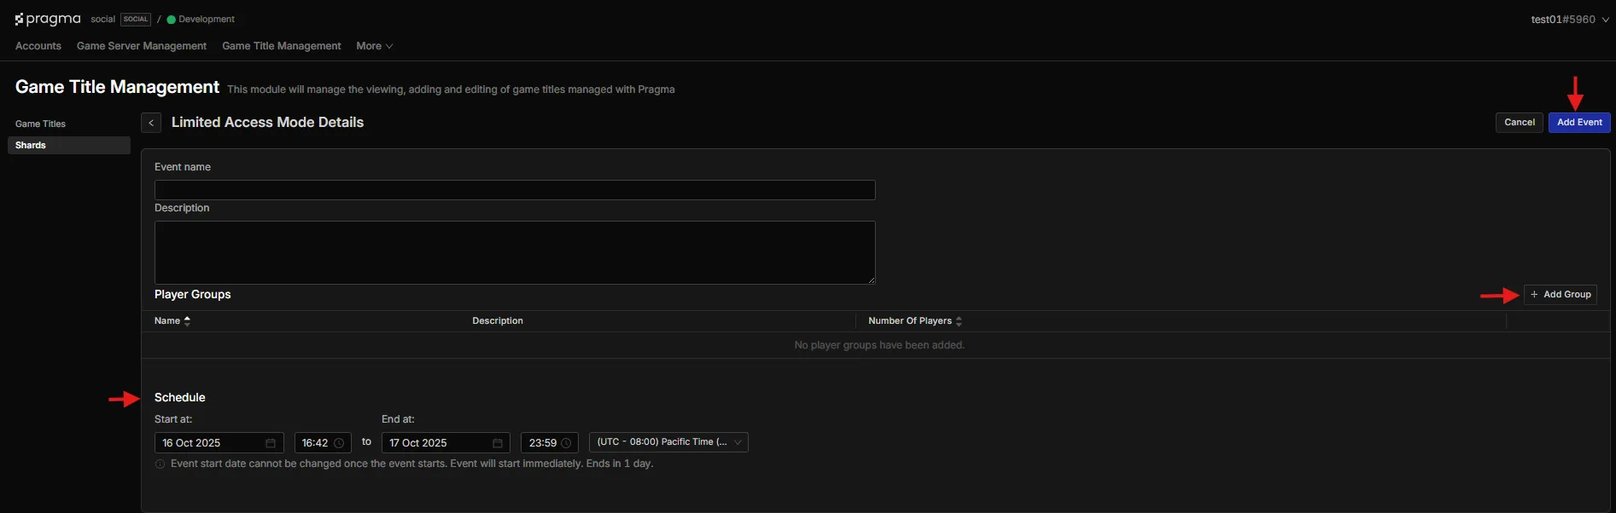Click the clock icon in end time field

point(566,443)
